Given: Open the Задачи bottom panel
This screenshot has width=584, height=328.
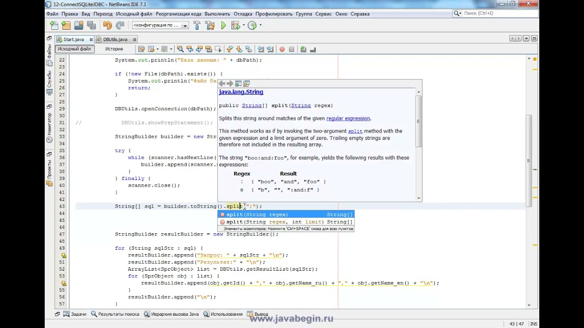Looking at the screenshot, I should [x=75, y=314].
